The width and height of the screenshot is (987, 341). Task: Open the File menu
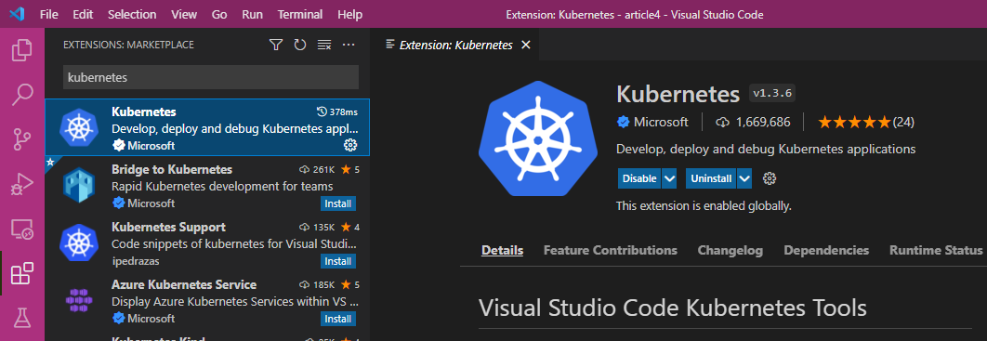tap(49, 14)
